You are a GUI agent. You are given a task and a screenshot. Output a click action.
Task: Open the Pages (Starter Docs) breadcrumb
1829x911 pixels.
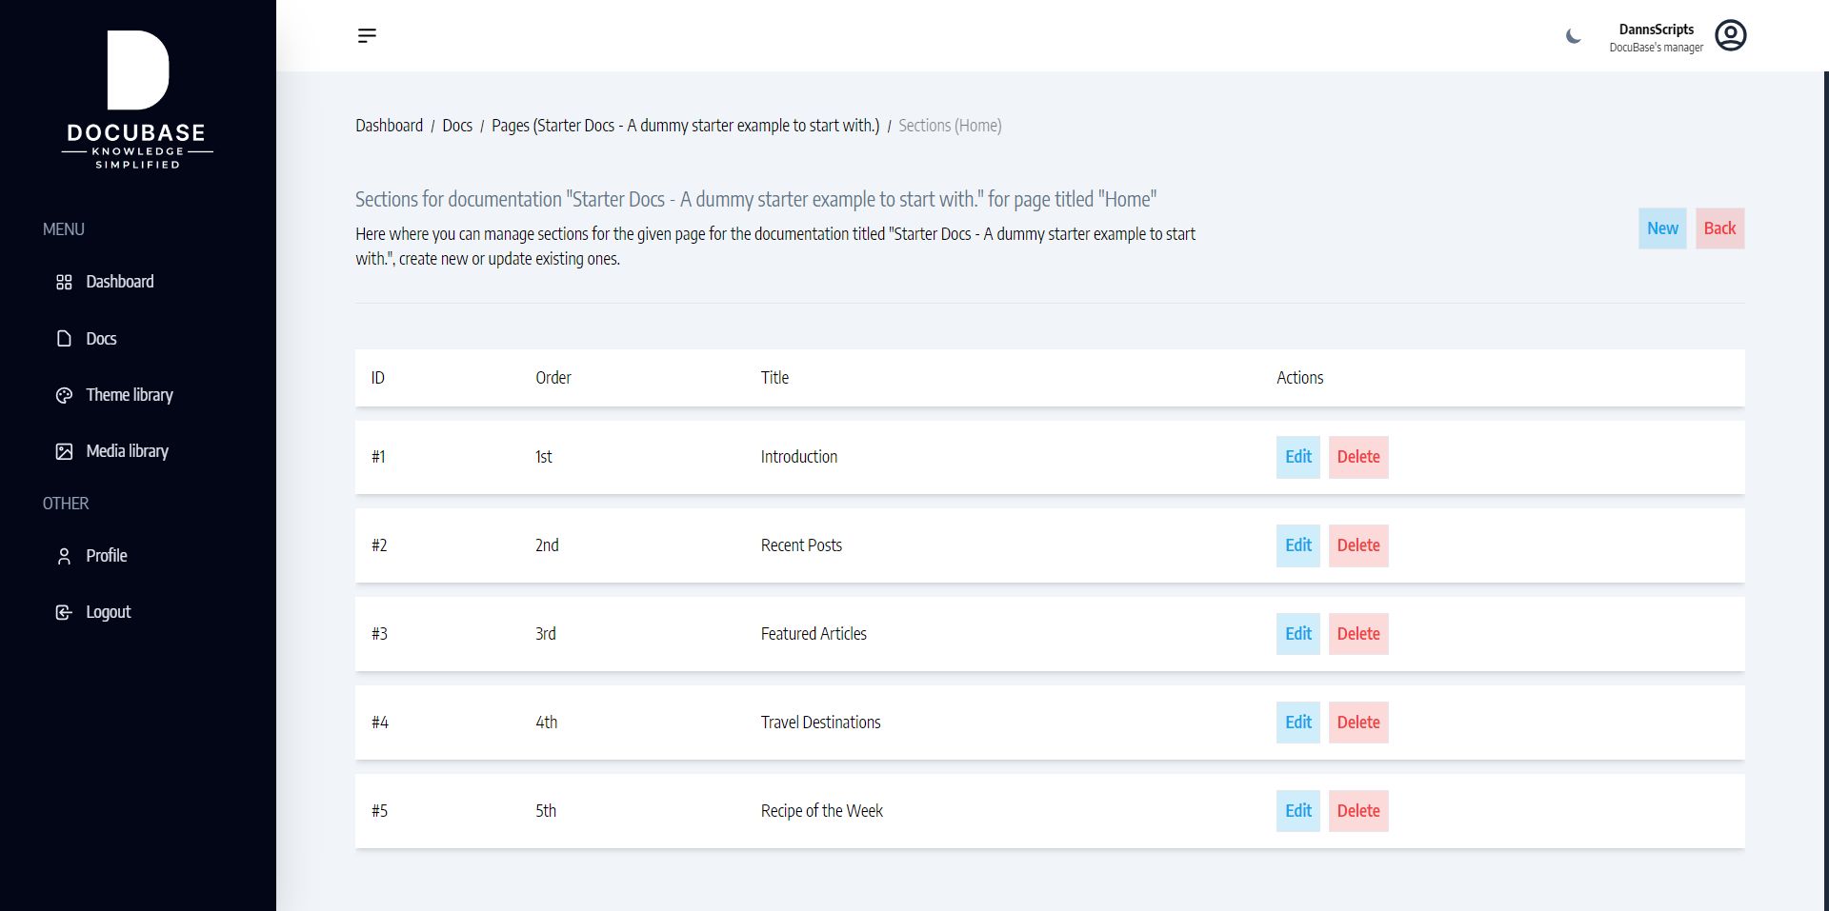coord(685,126)
